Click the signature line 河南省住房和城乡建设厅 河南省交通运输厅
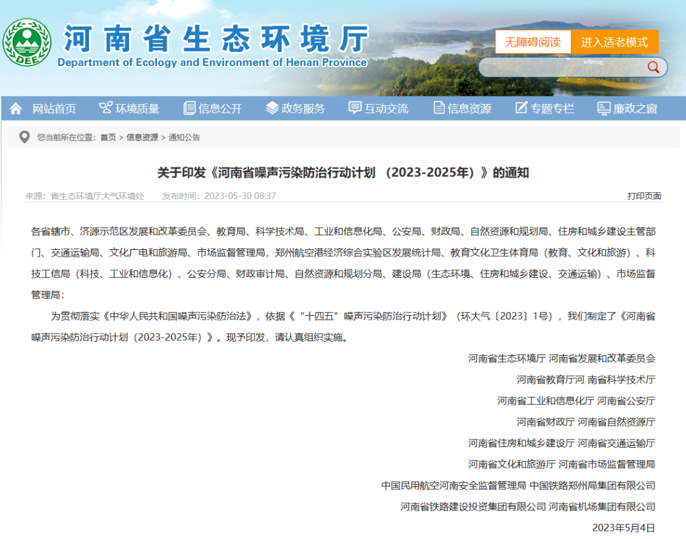Image resolution: width=686 pixels, height=539 pixels. (562, 443)
